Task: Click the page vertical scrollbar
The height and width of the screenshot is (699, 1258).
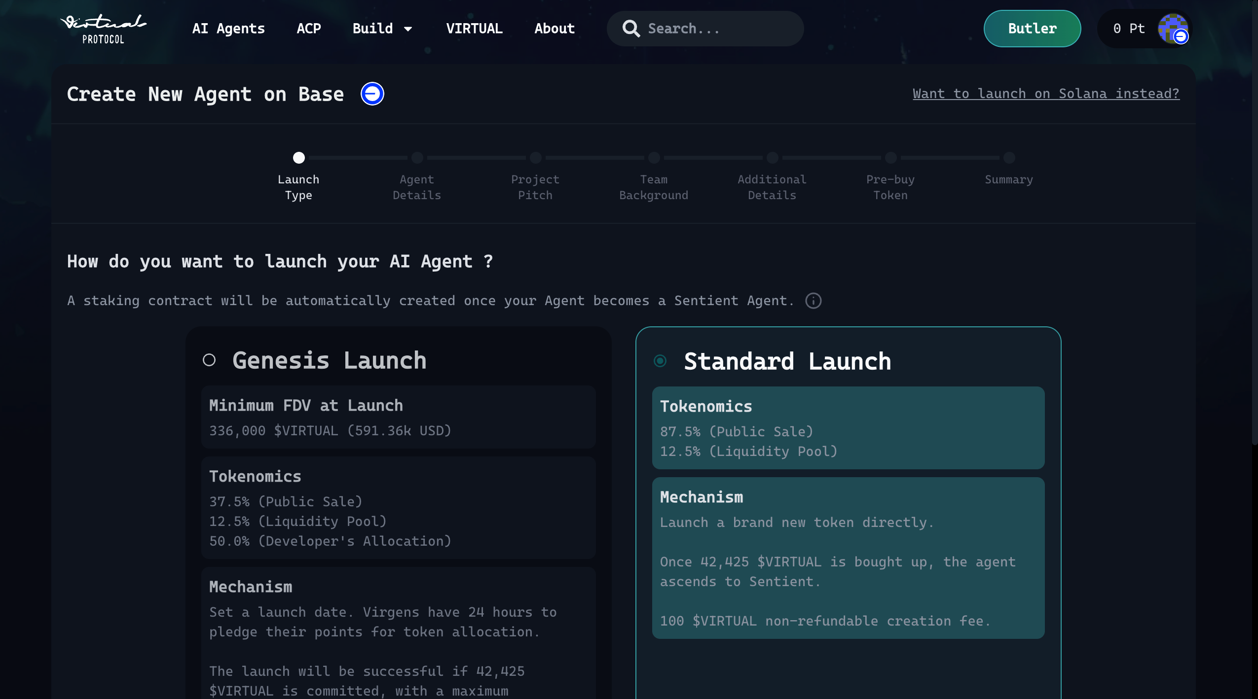Action: tap(1255, 222)
